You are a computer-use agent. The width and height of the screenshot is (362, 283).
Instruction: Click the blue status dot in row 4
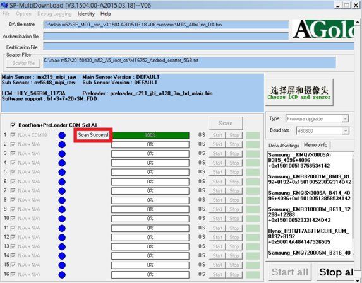(x=62, y=163)
